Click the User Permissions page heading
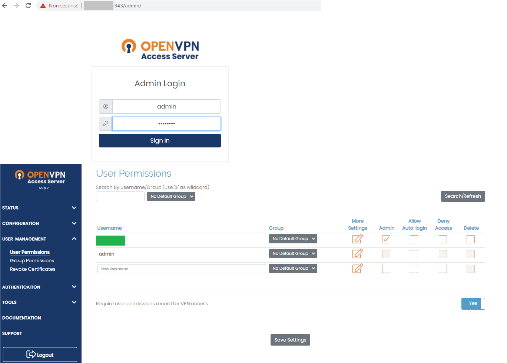The width and height of the screenshot is (507, 363). tap(133, 173)
